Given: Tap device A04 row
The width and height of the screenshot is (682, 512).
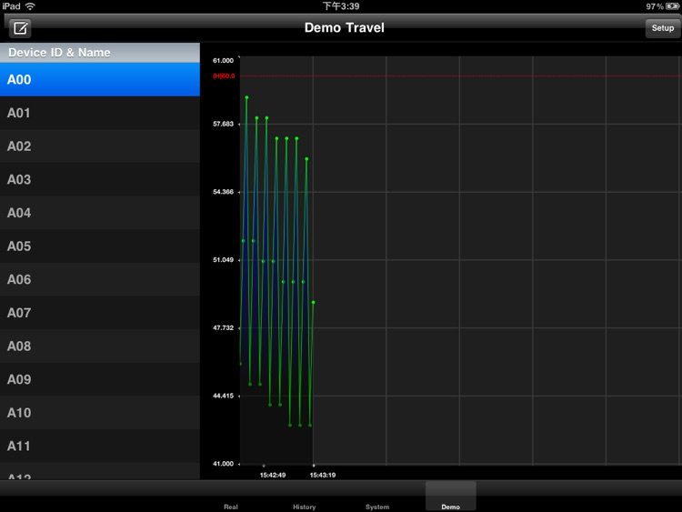Looking at the screenshot, I should 100,213.
